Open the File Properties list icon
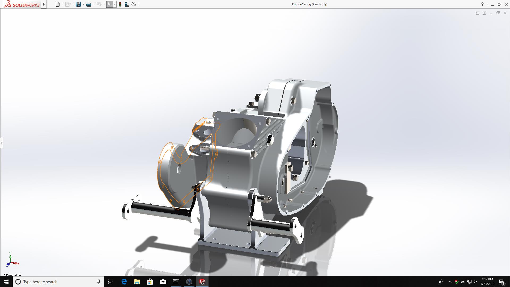 pos(127,4)
